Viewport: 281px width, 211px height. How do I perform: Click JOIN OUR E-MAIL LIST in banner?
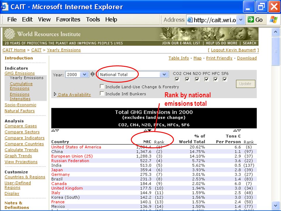pyautogui.click(x=181, y=43)
